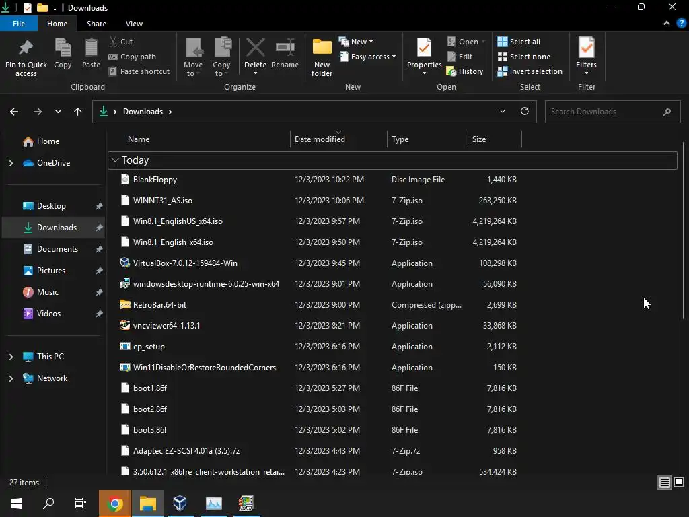Image resolution: width=689 pixels, height=517 pixels.
Task: Sort by Type column header
Action: (x=427, y=139)
